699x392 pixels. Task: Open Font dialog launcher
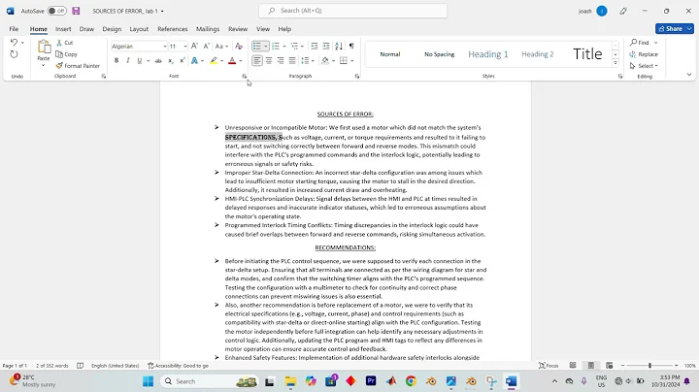(x=245, y=77)
